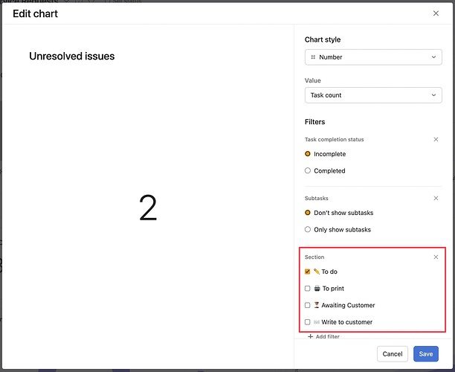Click the plus icon beside Add filter
The image size is (455, 372).
311,337
